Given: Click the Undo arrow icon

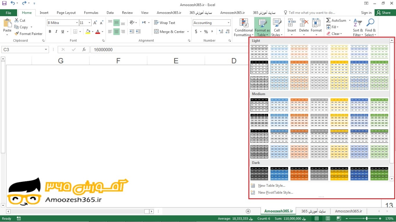Looking at the screenshot, I should (12, 3).
